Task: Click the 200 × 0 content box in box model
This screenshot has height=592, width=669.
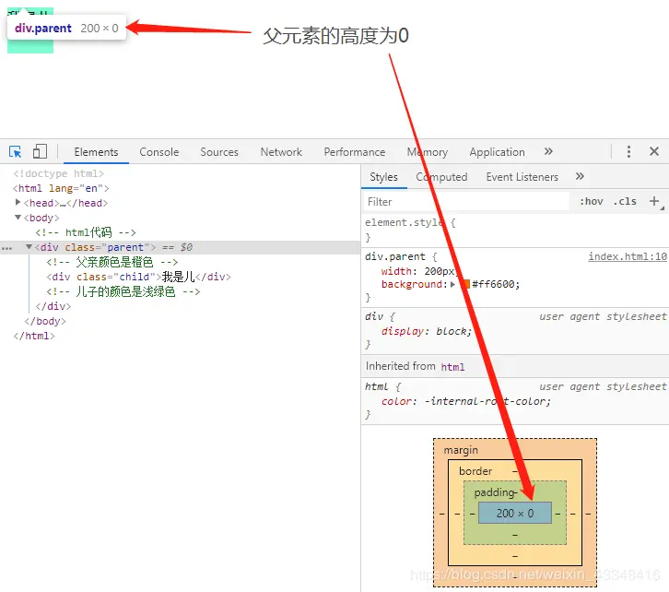Action: [515, 513]
